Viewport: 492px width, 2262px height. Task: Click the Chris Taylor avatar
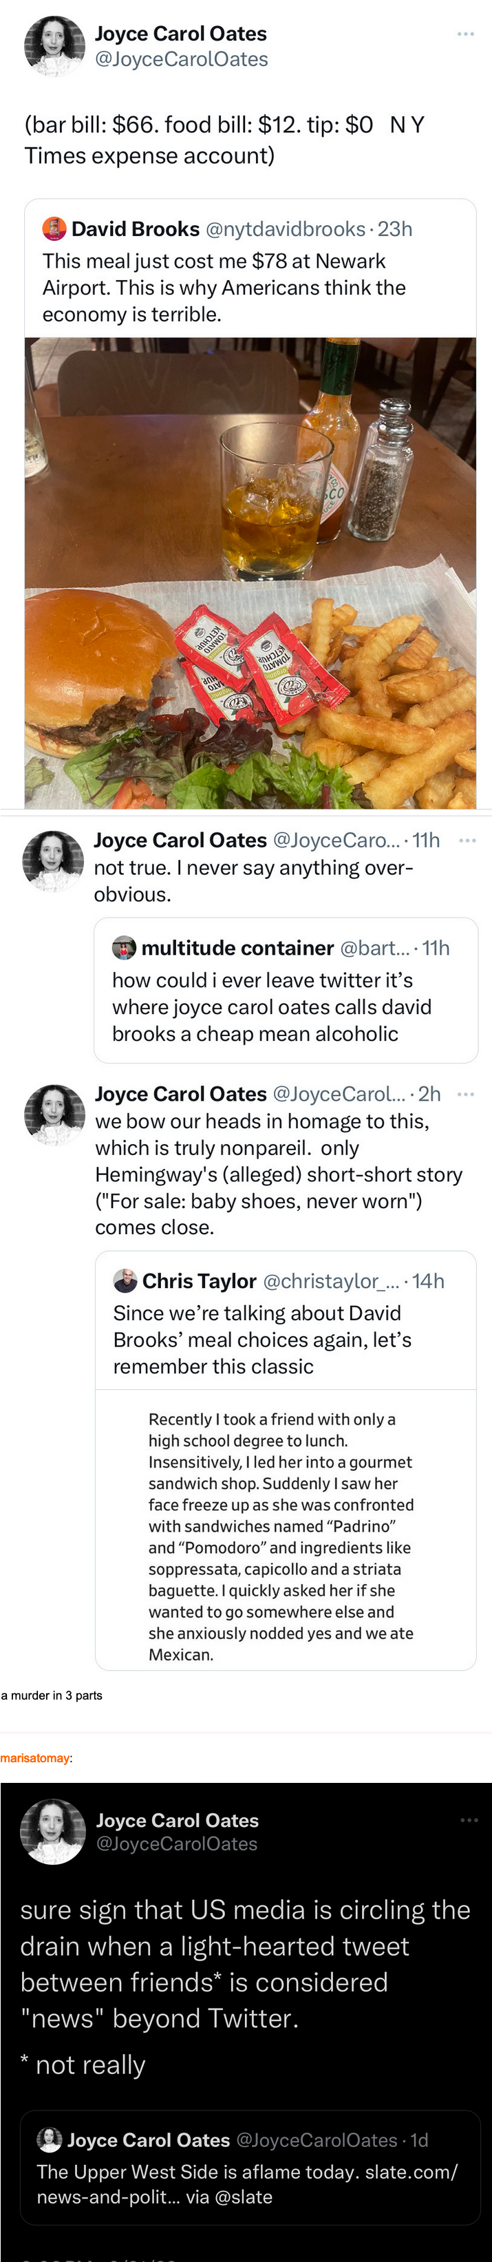125,1280
